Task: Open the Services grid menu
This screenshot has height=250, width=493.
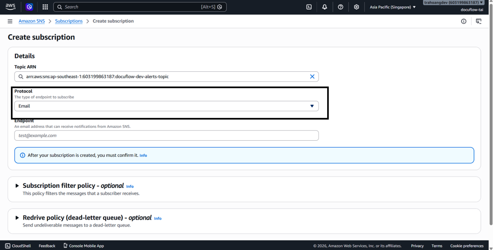Action: pos(45,7)
